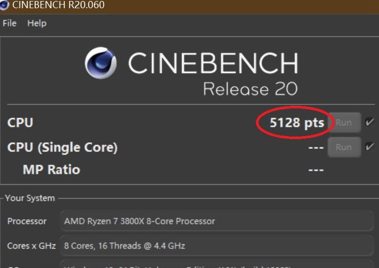Click the Cinebench sphere logo

click(101, 63)
